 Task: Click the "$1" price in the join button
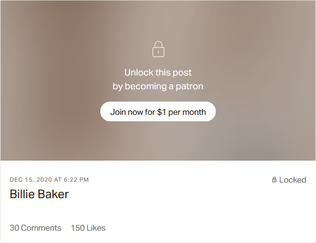pos(162,112)
